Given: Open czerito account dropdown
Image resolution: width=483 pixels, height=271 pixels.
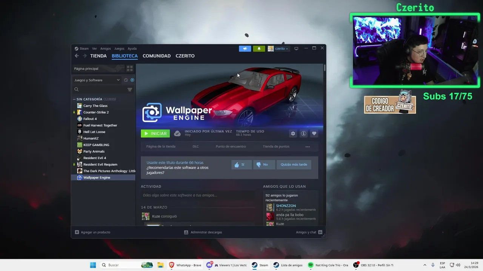Looking at the screenshot, I should click(x=278, y=49).
